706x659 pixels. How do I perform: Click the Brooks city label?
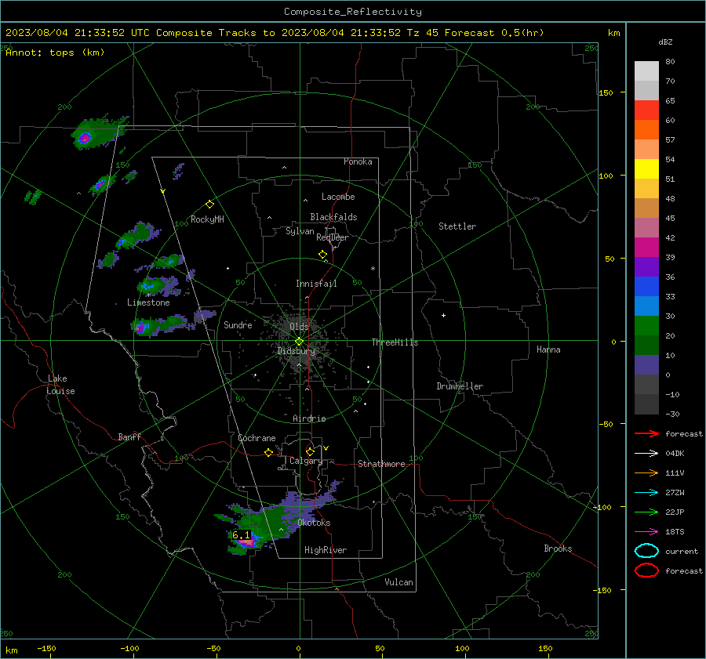pyautogui.click(x=558, y=549)
